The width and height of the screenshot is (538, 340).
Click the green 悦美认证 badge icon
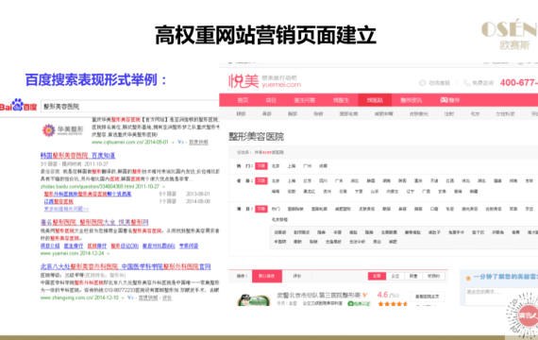[351, 303]
